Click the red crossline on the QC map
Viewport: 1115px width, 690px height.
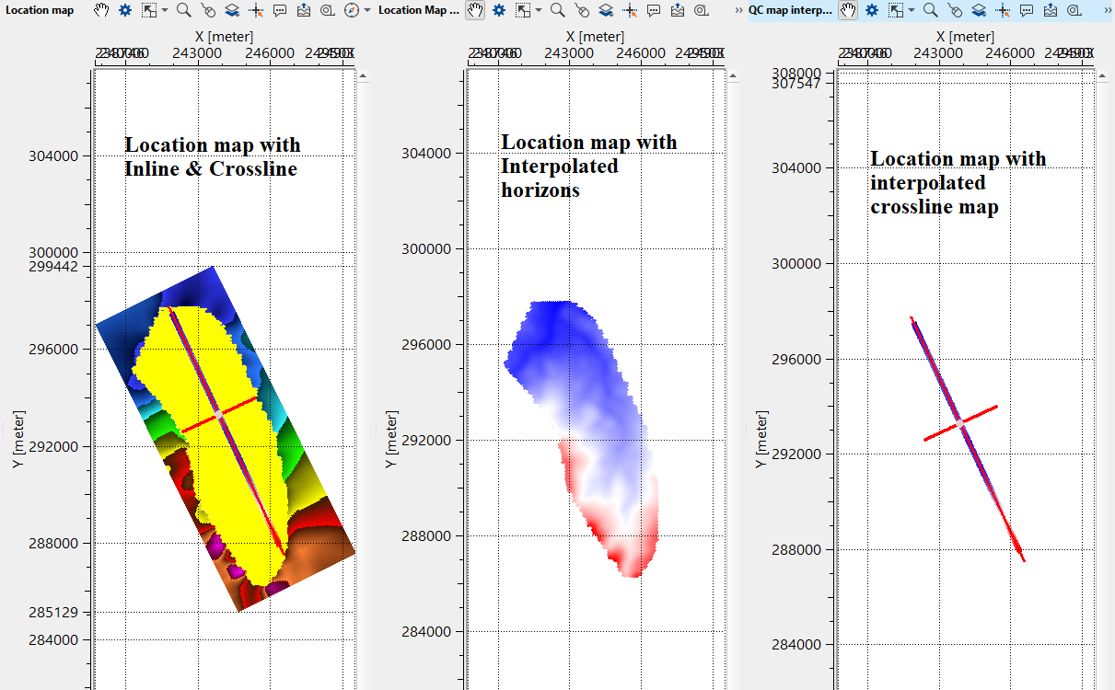click(981, 414)
